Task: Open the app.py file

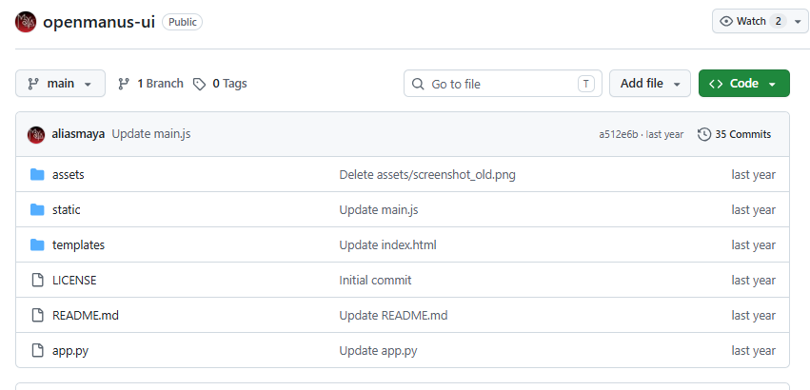Action: [70, 351]
